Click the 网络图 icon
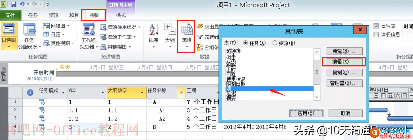The image size is (413, 140). pyautogui.click(x=46, y=26)
